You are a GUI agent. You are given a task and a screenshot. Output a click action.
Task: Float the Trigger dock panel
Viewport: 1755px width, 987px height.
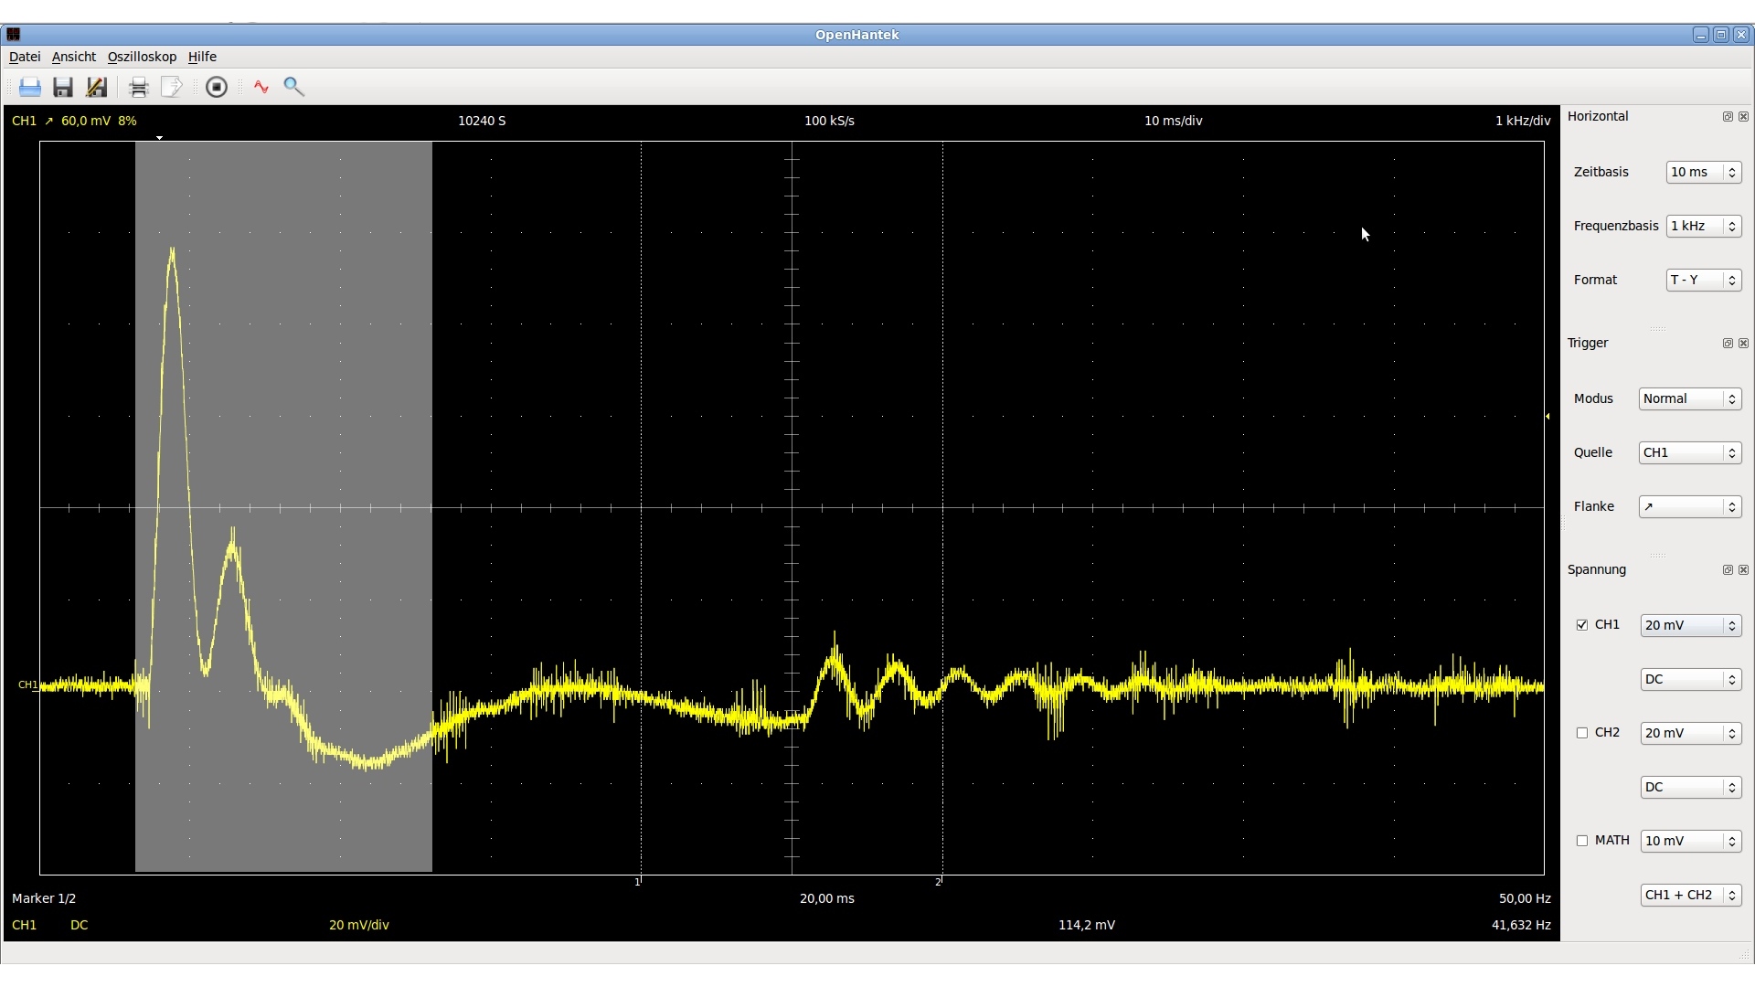pos(1728,344)
